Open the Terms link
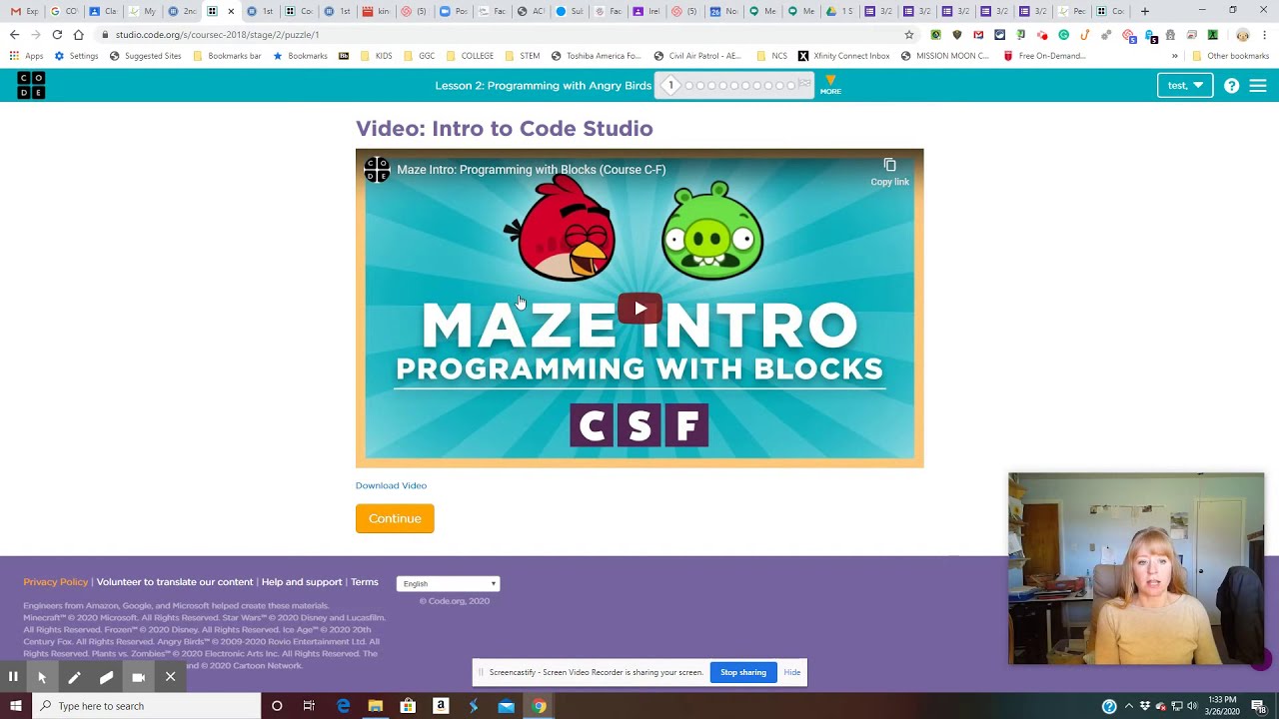Viewport: 1279px width, 719px height. click(x=365, y=582)
